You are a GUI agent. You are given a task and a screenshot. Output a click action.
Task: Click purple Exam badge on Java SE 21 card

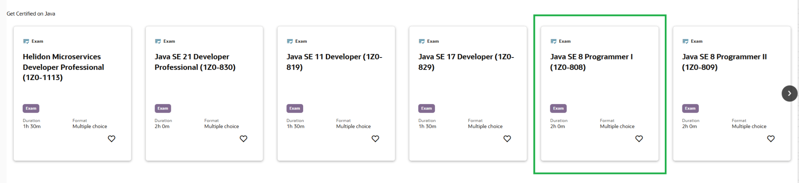coord(163,108)
